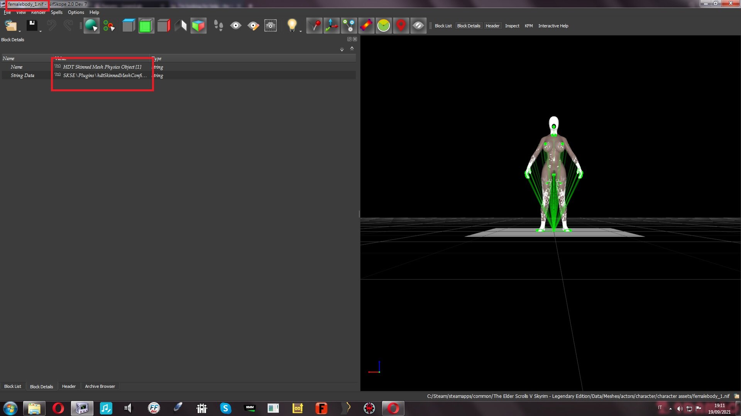Click Block Details in the top toolbar

tap(469, 26)
